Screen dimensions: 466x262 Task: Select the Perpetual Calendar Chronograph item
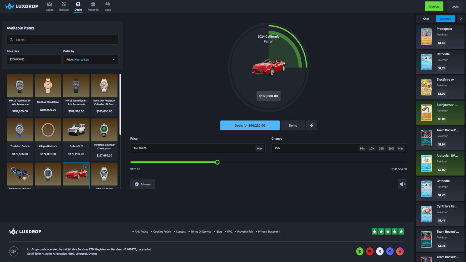pyautogui.click(x=104, y=139)
